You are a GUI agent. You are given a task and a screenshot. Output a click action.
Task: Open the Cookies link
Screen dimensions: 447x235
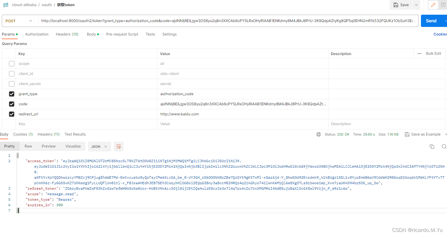[440, 34]
